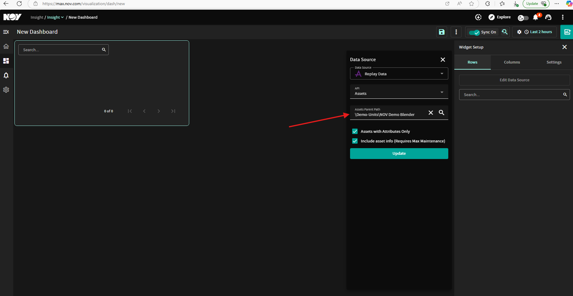Image resolution: width=573 pixels, height=296 pixels.
Task: Open Last 2 hours time range
Action: (538, 32)
